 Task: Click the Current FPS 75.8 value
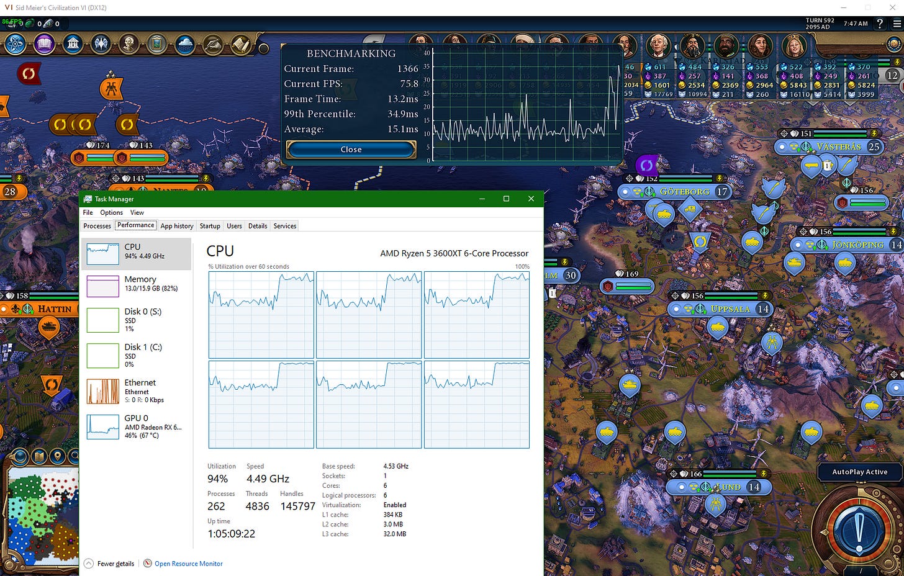pyautogui.click(x=409, y=84)
